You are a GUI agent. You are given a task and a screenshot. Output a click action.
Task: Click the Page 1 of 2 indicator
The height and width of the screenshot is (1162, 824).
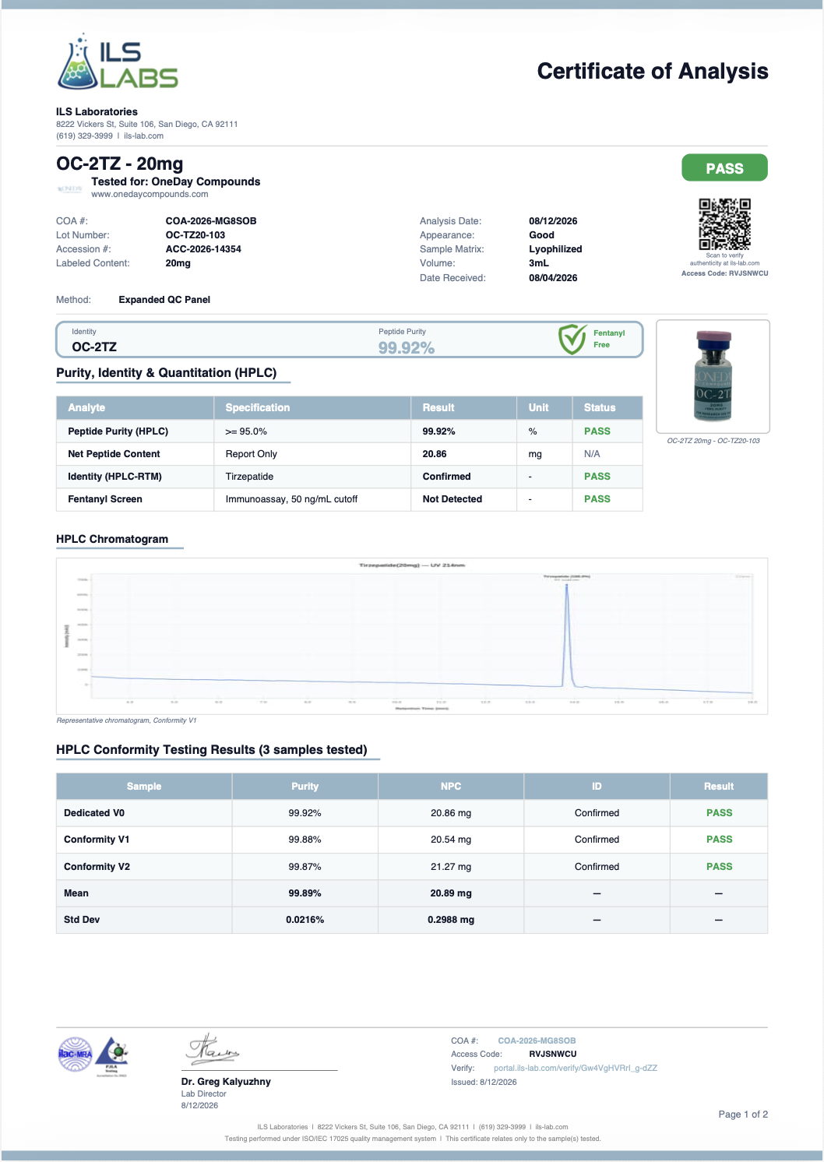tap(743, 1114)
